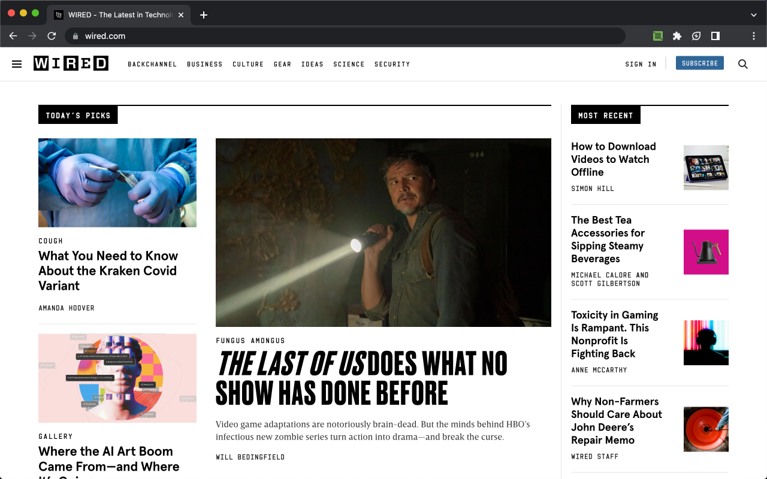
Task: Open How to Download Videos article
Action: click(614, 159)
